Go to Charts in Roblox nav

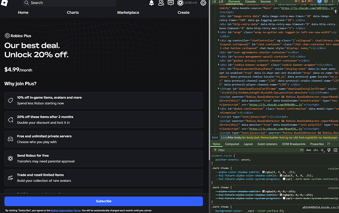pos(73,13)
